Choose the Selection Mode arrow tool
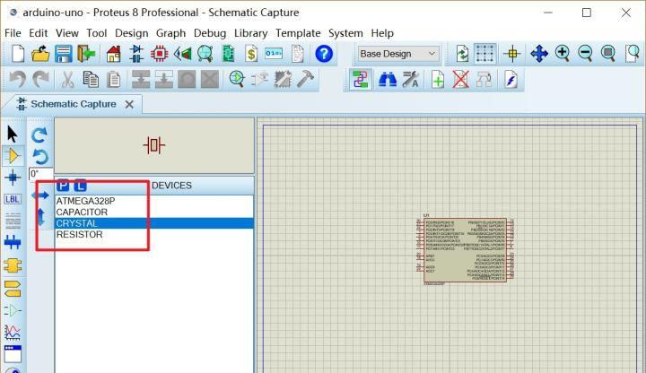Screen dimensions: 646x373 13,134
